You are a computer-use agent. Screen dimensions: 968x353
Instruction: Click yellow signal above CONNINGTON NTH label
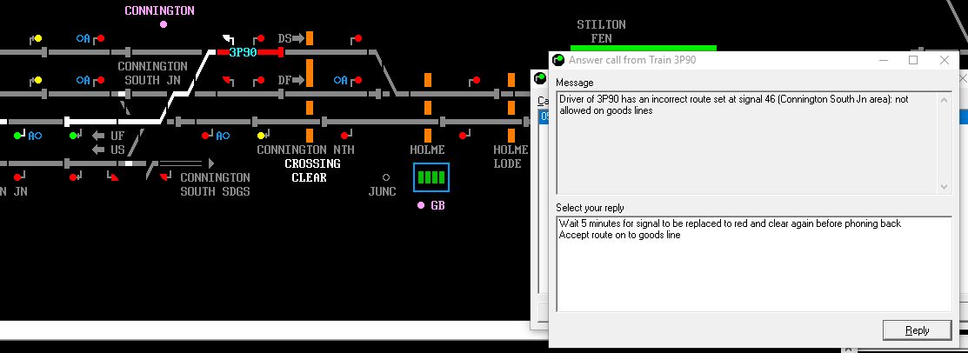coord(261,135)
